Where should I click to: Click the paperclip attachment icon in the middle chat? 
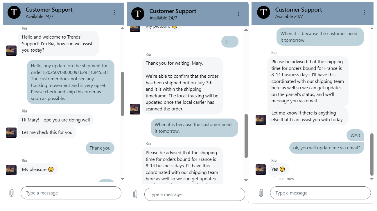point(135,194)
